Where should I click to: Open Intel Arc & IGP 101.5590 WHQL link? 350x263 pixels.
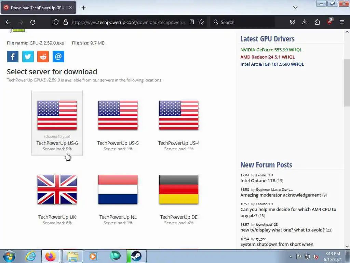pos(272,64)
